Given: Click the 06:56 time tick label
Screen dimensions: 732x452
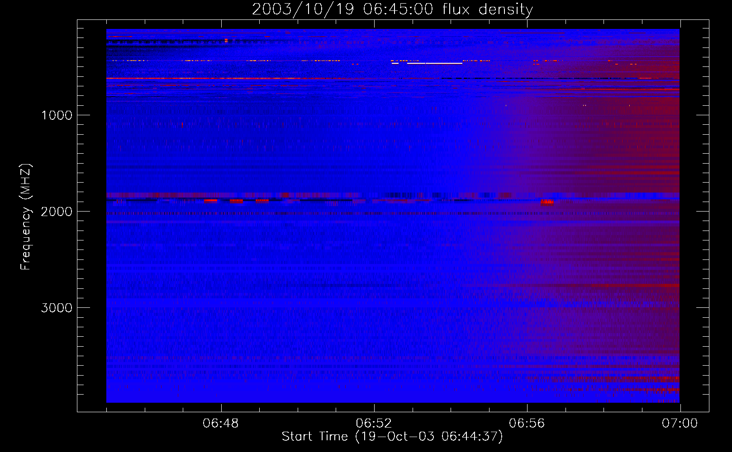Looking at the screenshot, I should [x=527, y=424].
